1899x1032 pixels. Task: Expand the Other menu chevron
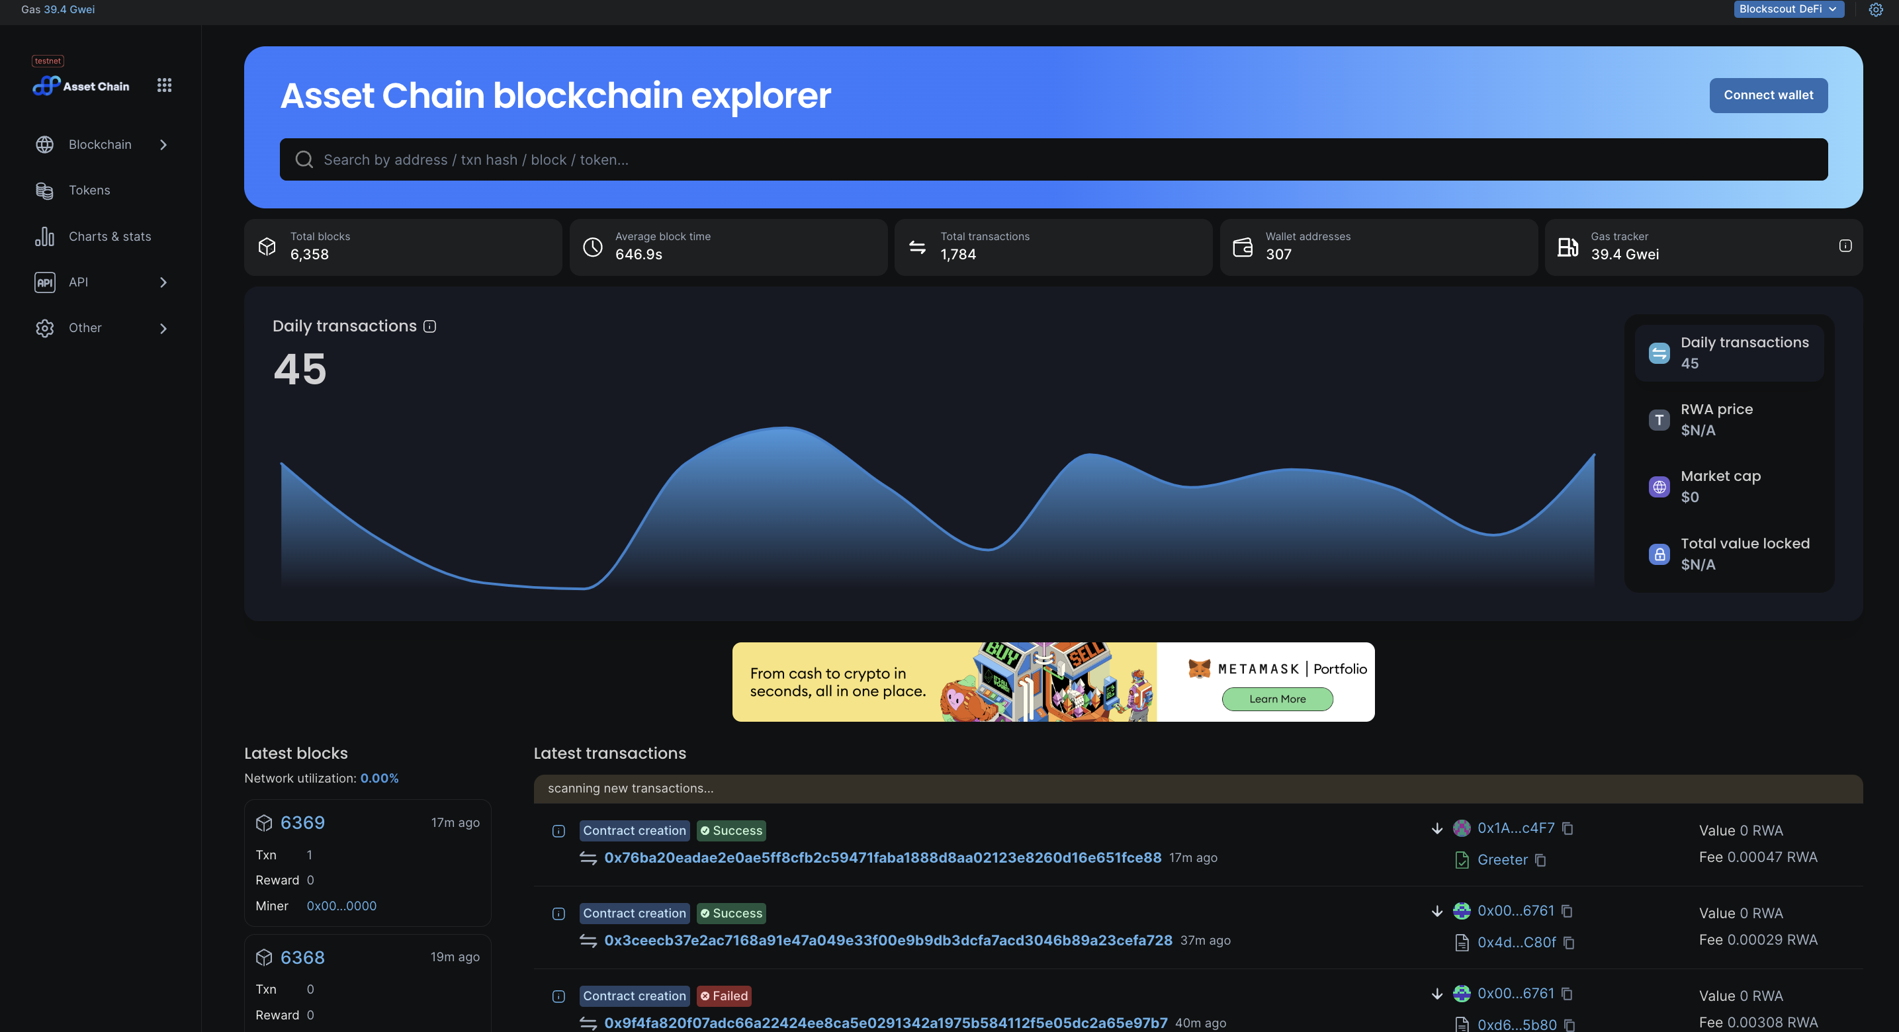click(x=163, y=328)
